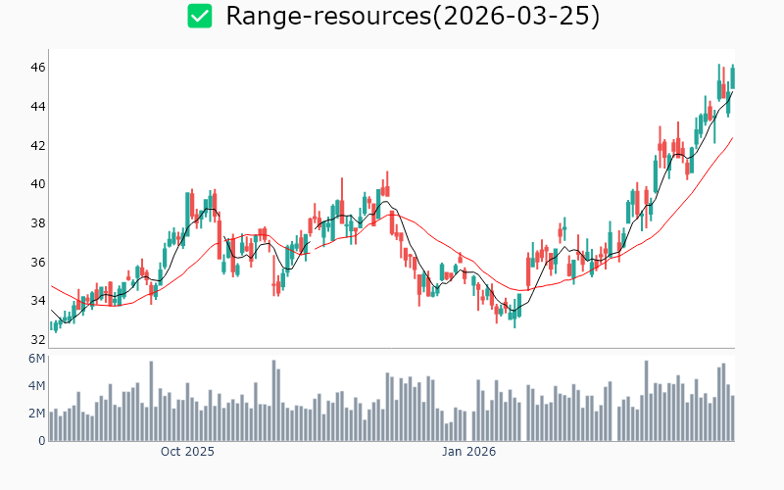Viewport: 784px width, 490px height.
Task: Click the right end of the red moving average line
Action: tap(733, 138)
